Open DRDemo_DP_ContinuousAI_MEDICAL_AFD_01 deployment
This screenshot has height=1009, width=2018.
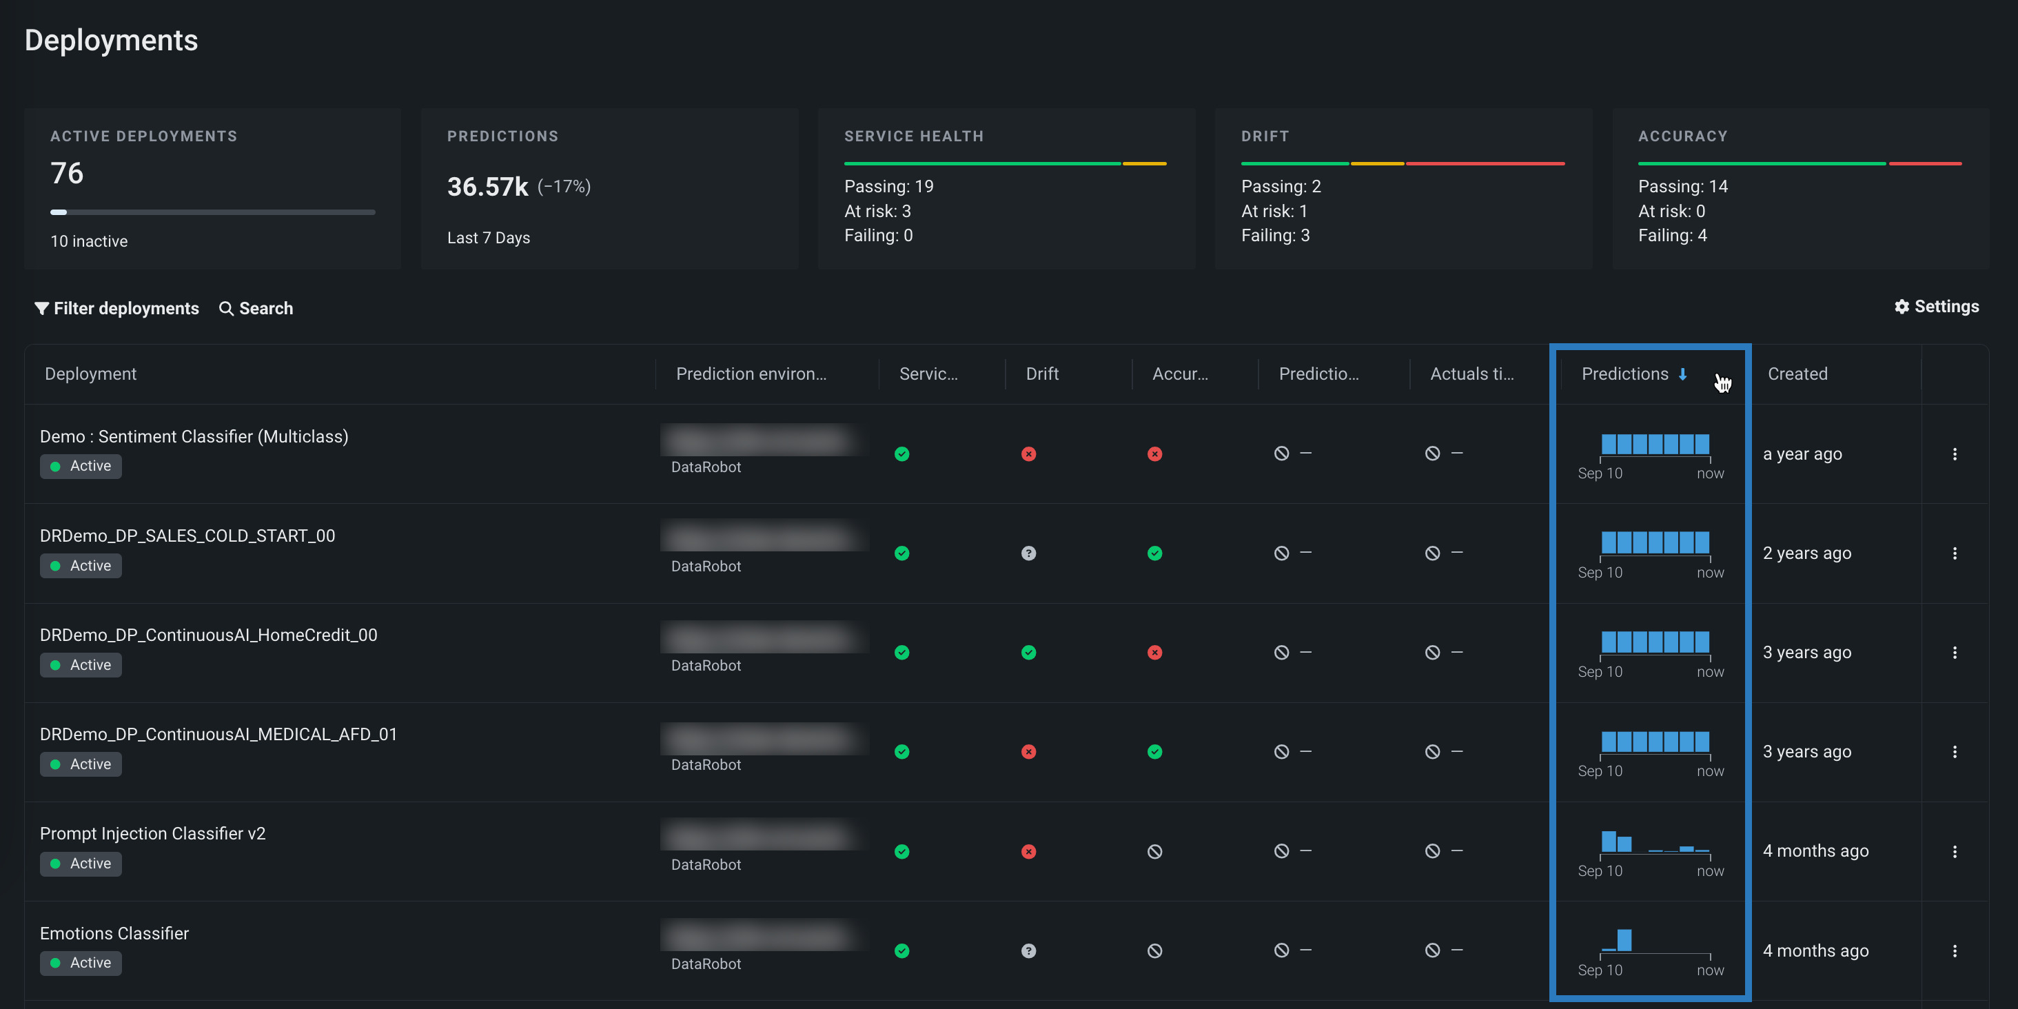218,735
